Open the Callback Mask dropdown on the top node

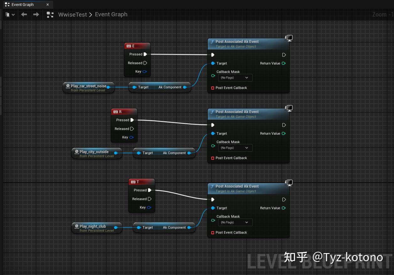click(235, 77)
